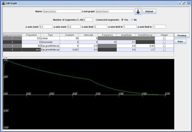Click the 1.80 x-axis tick mark on graph
Viewport: 192px width, 132px height.
click(x=144, y=94)
